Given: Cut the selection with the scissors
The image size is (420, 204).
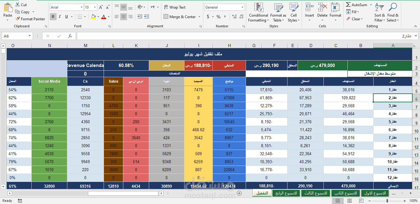Looking at the screenshot, I should (21, 5).
